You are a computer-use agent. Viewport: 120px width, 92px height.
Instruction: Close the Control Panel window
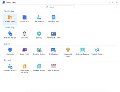(x=117, y=2)
